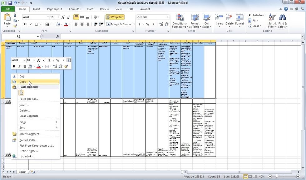Open the General number format dropdown

(x=167, y=17)
